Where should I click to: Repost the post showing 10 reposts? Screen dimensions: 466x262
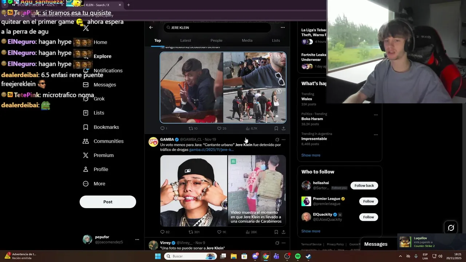click(x=193, y=128)
